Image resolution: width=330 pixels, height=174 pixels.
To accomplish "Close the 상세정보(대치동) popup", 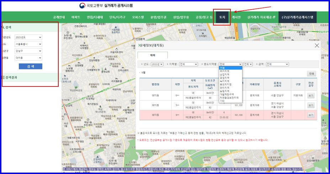I will [x=317, y=45].
